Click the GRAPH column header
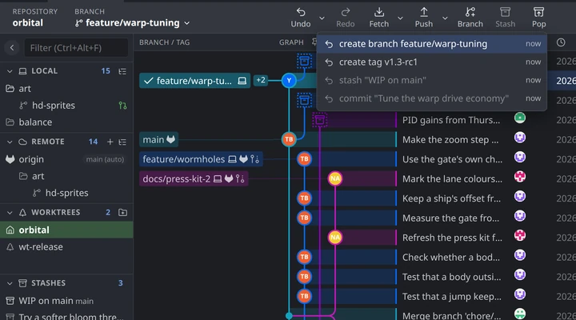 point(291,42)
